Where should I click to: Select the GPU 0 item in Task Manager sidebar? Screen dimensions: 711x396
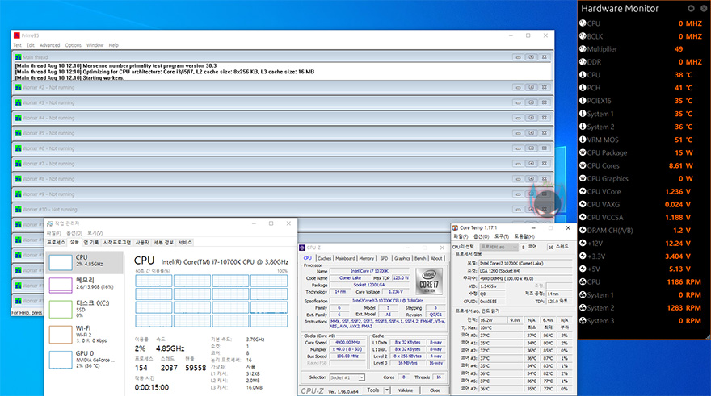(85, 360)
